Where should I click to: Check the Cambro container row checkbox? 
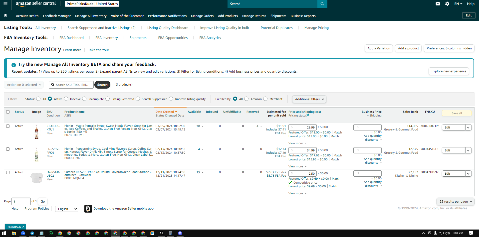coord(8,172)
